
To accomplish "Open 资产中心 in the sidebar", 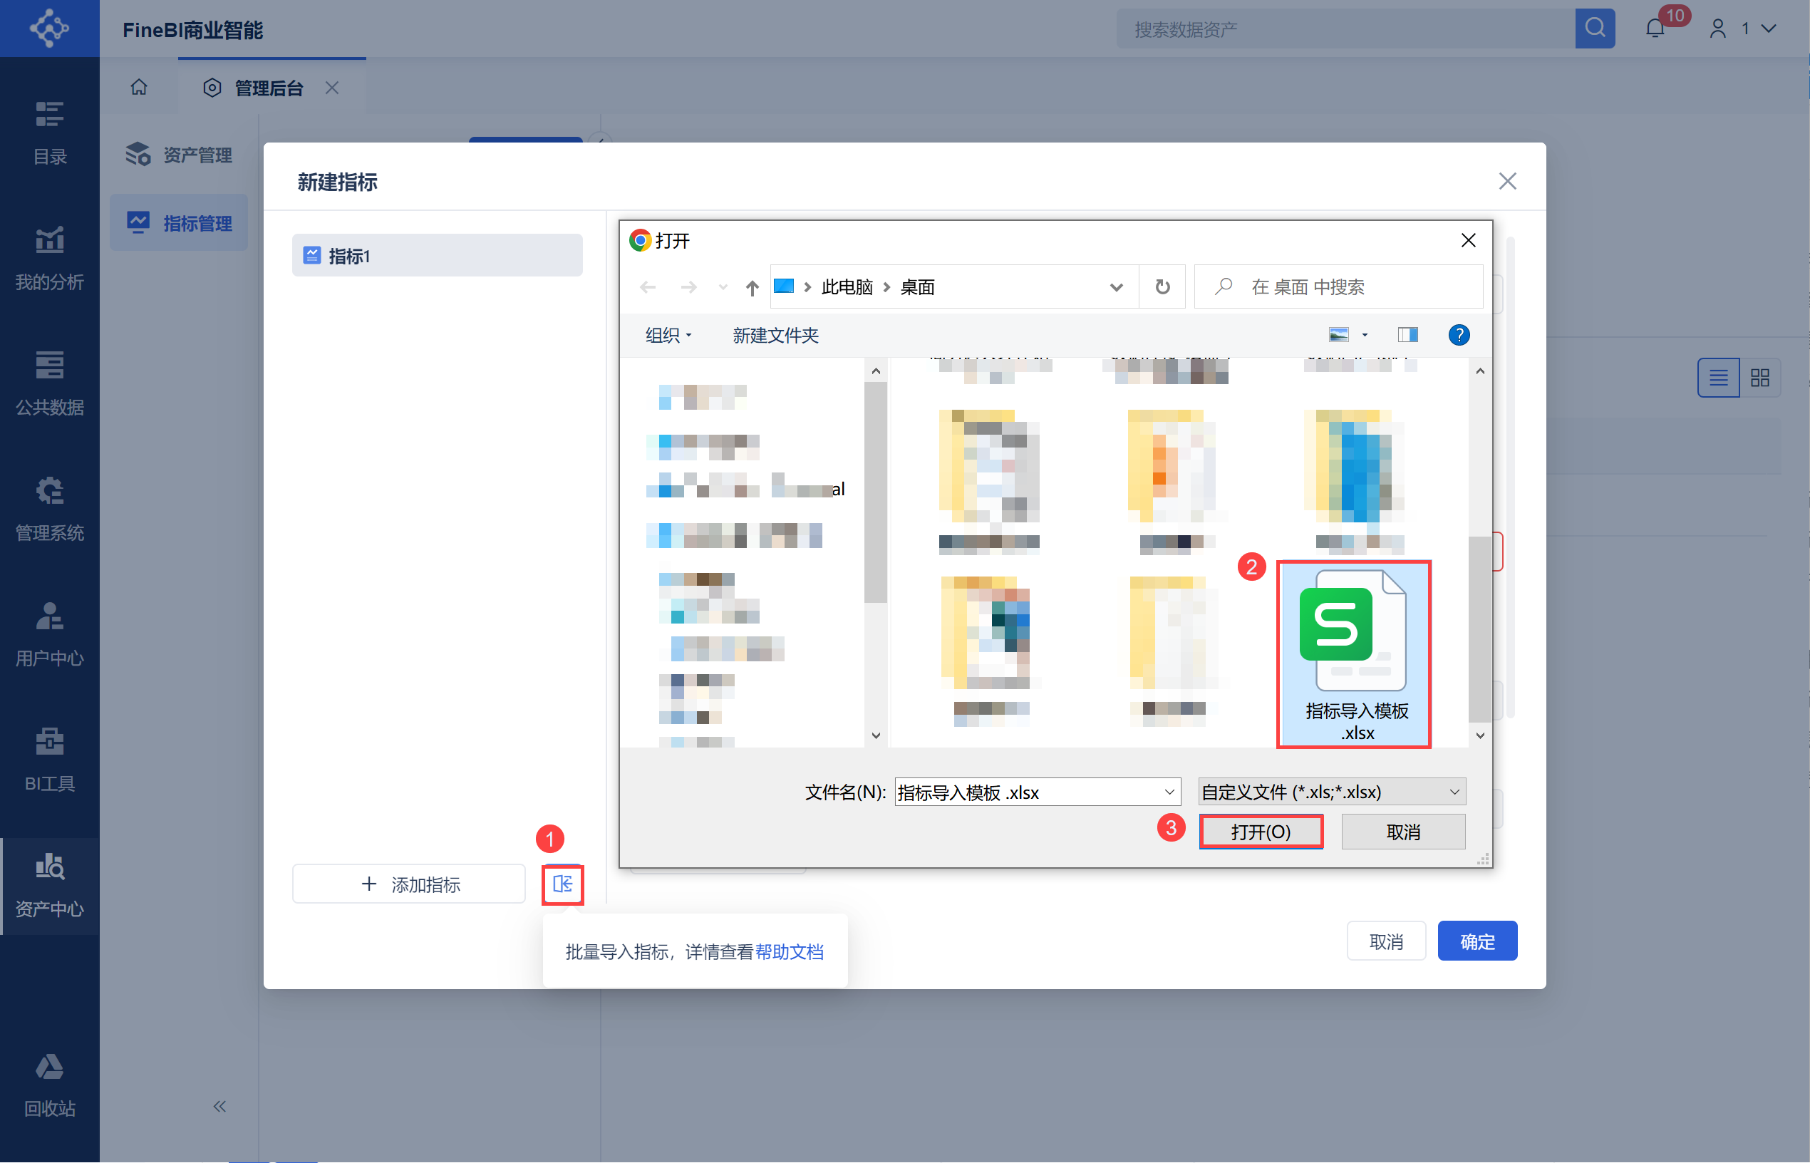I will [50, 885].
